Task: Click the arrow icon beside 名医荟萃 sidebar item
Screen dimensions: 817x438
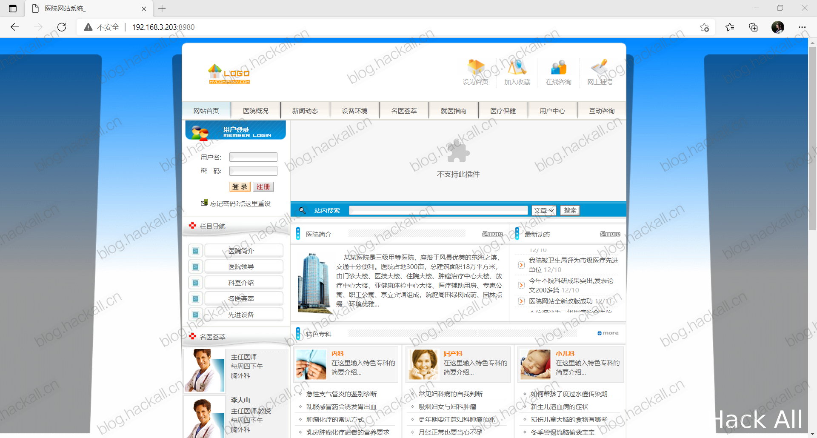Action: point(195,299)
